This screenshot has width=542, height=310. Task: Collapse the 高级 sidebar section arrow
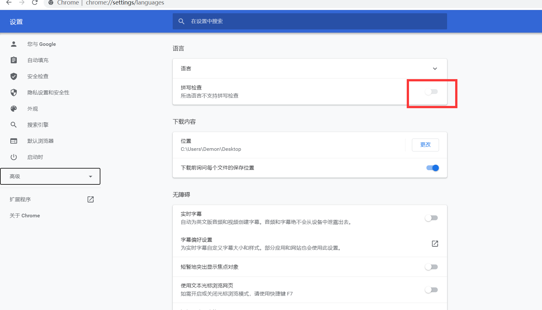point(90,177)
